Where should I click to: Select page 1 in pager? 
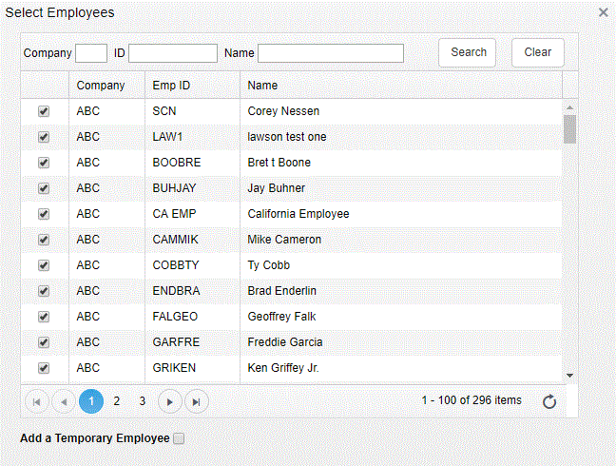(91, 401)
